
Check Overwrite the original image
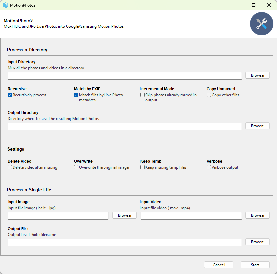click(76, 167)
